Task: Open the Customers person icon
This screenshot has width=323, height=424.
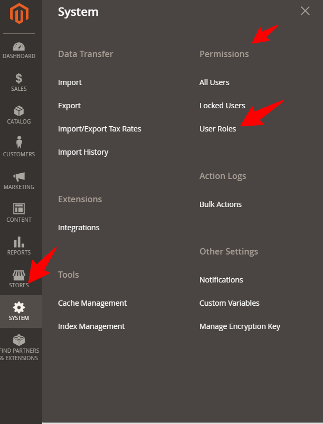Action: [x=19, y=143]
